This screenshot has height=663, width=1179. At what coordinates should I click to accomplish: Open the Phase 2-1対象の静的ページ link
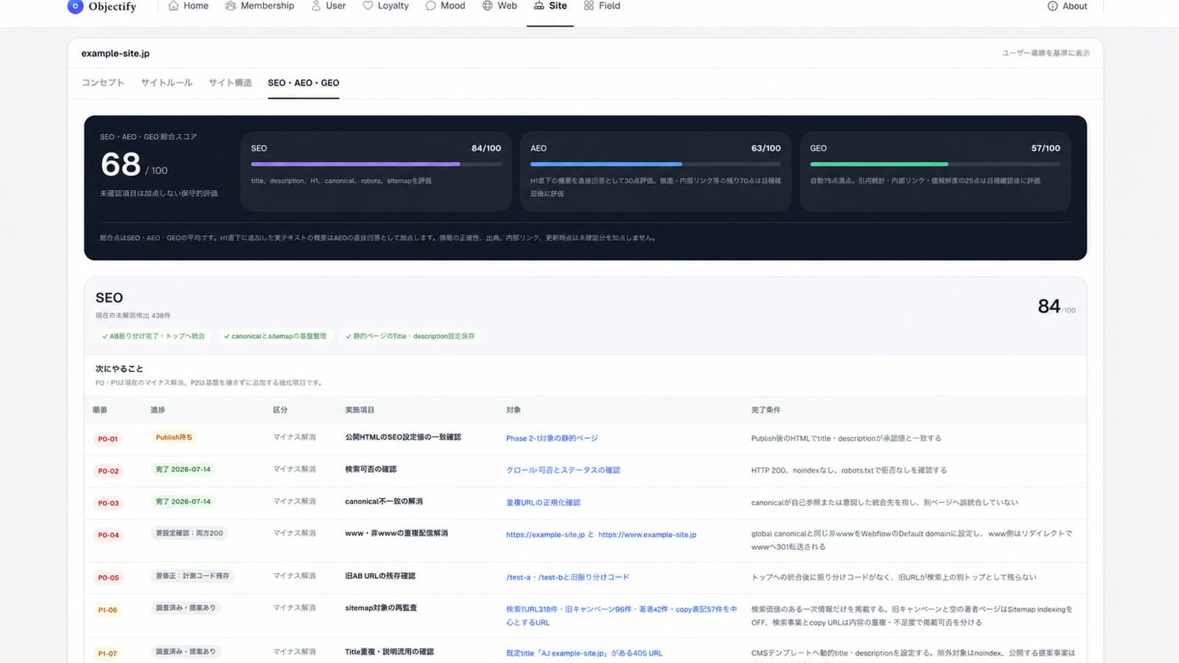(x=552, y=438)
